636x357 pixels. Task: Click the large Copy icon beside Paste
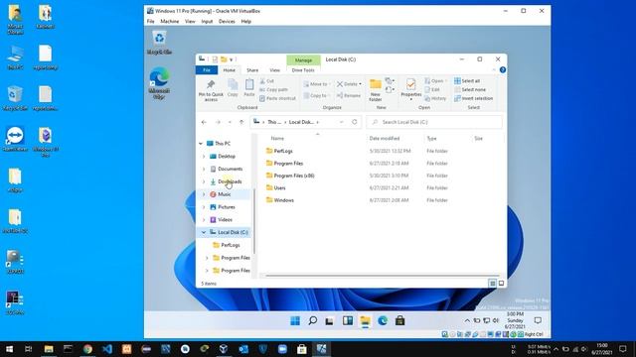click(233, 84)
